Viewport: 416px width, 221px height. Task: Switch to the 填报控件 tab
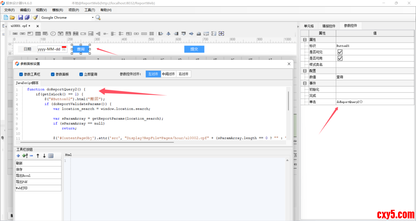(x=329, y=26)
